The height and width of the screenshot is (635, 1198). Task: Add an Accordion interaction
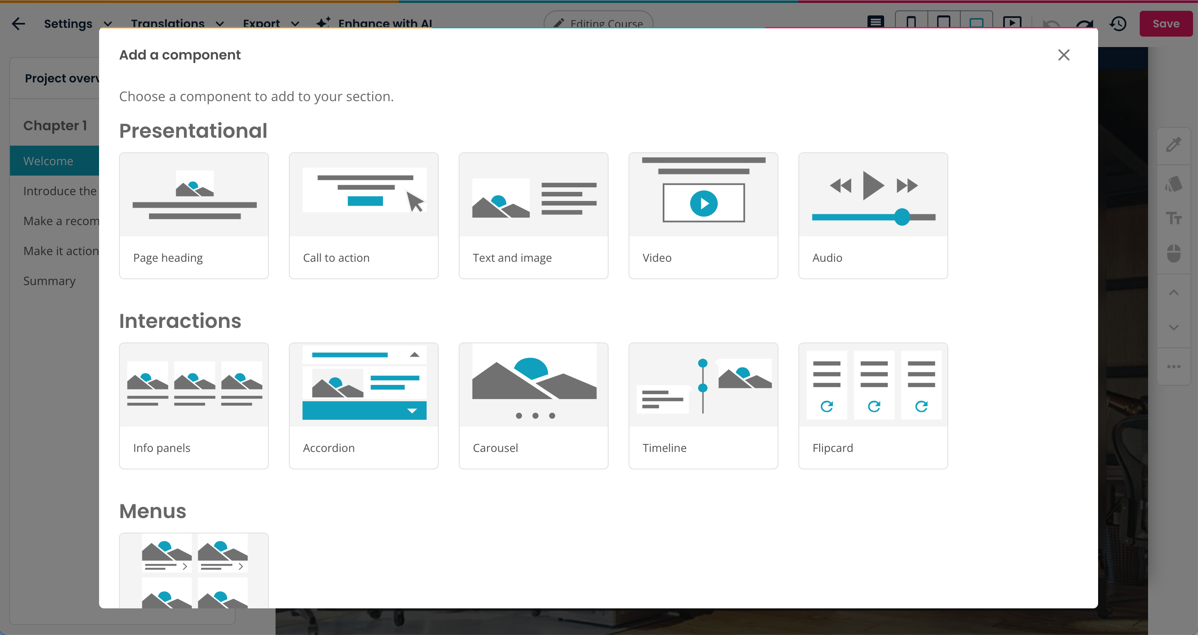click(x=364, y=406)
